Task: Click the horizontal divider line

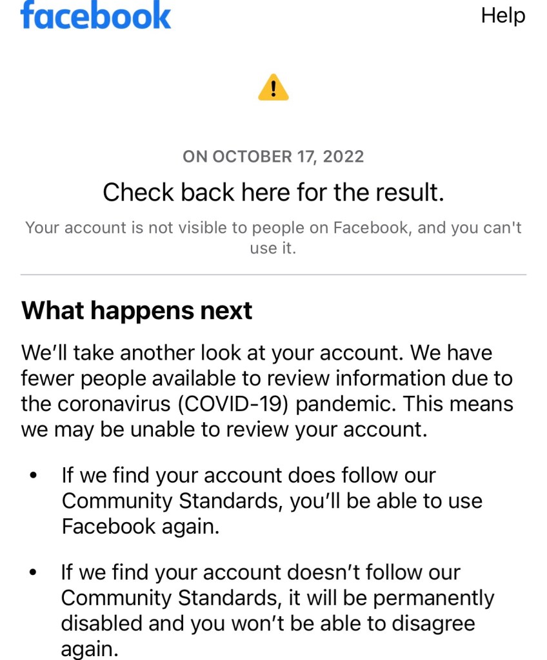Action: coord(273,275)
